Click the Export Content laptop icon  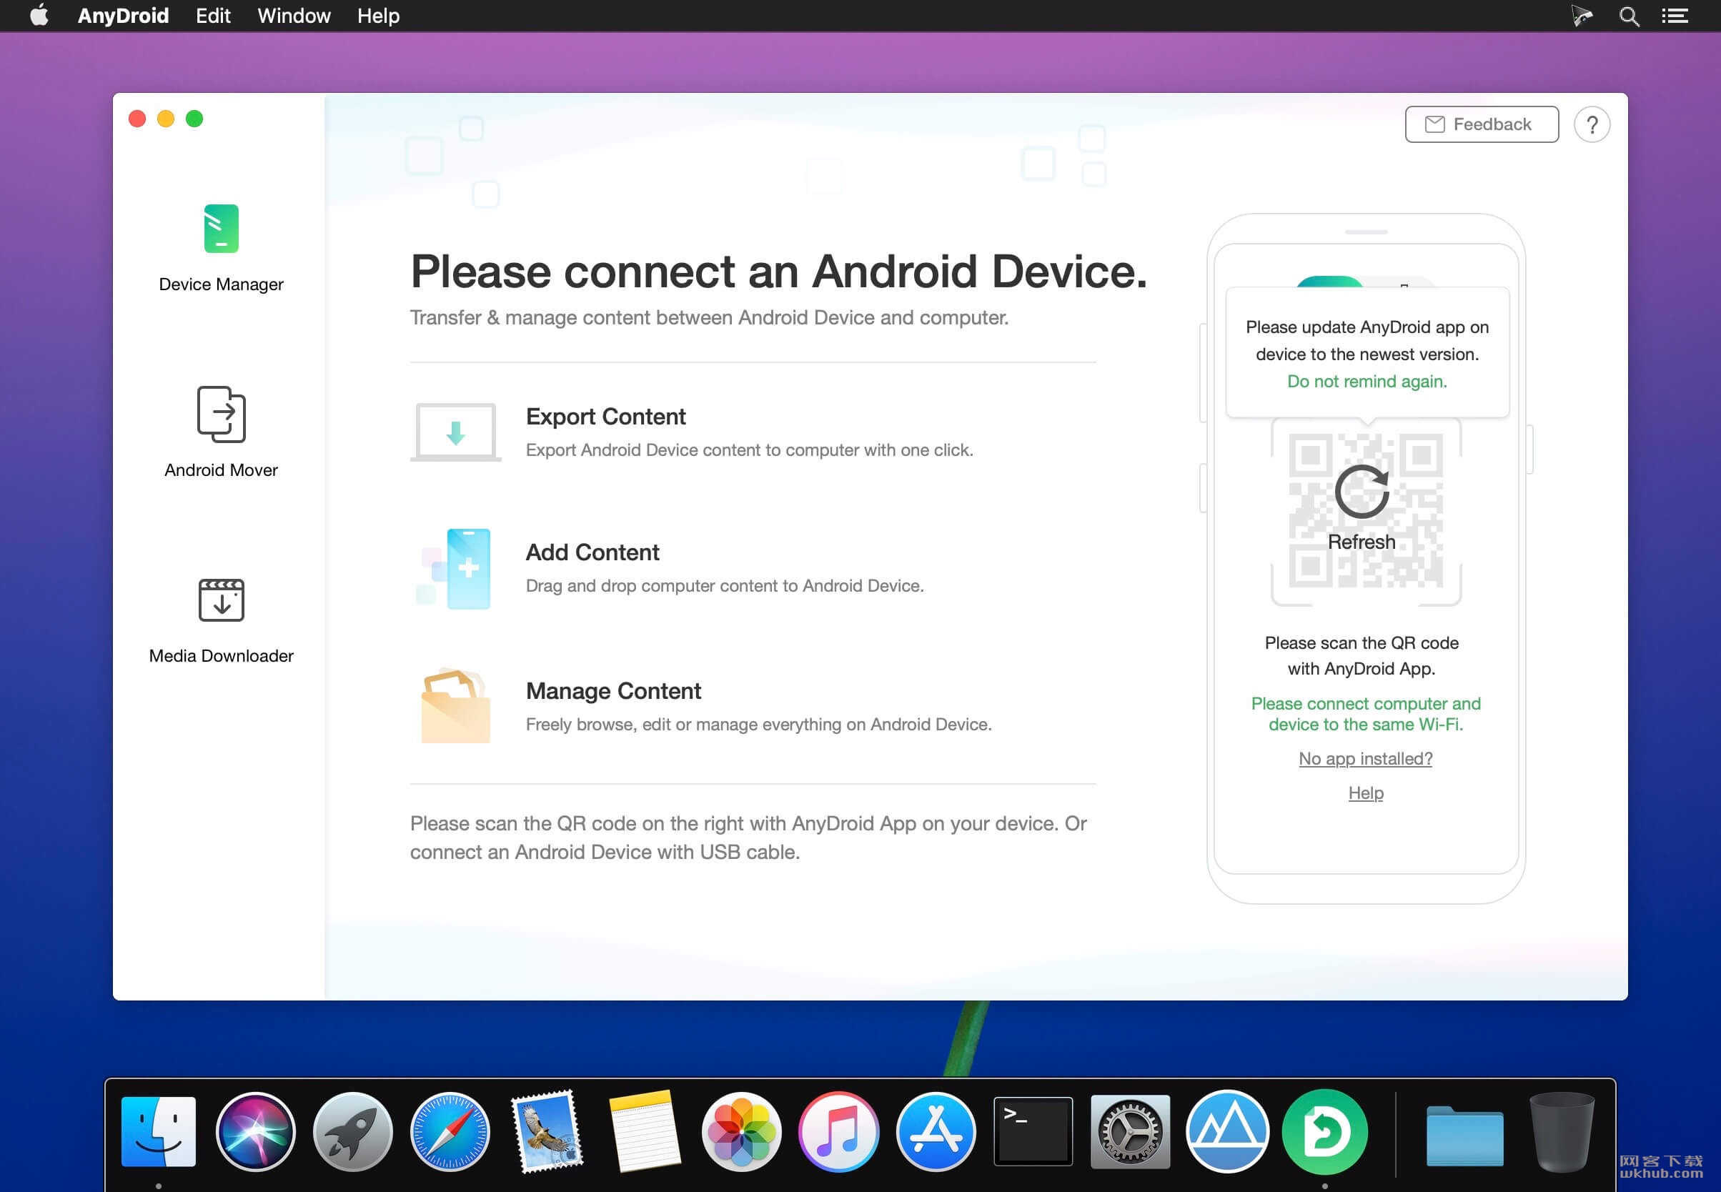(x=456, y=432)
